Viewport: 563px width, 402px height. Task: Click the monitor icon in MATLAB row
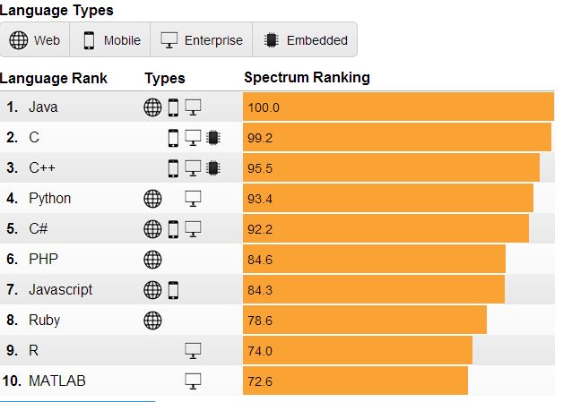pos(193,381)
